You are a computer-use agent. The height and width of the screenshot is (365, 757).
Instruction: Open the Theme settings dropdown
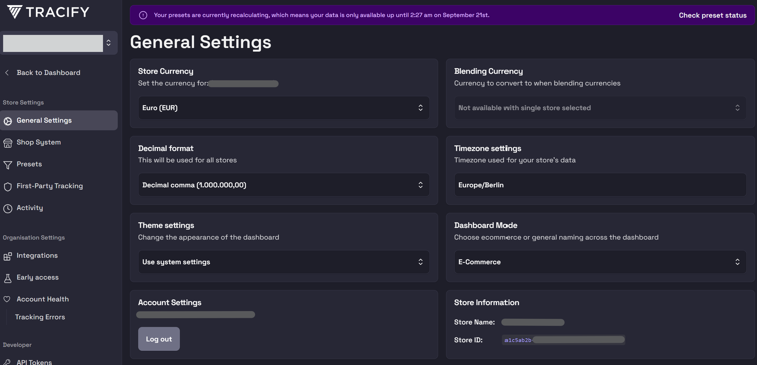pos(283,262)
